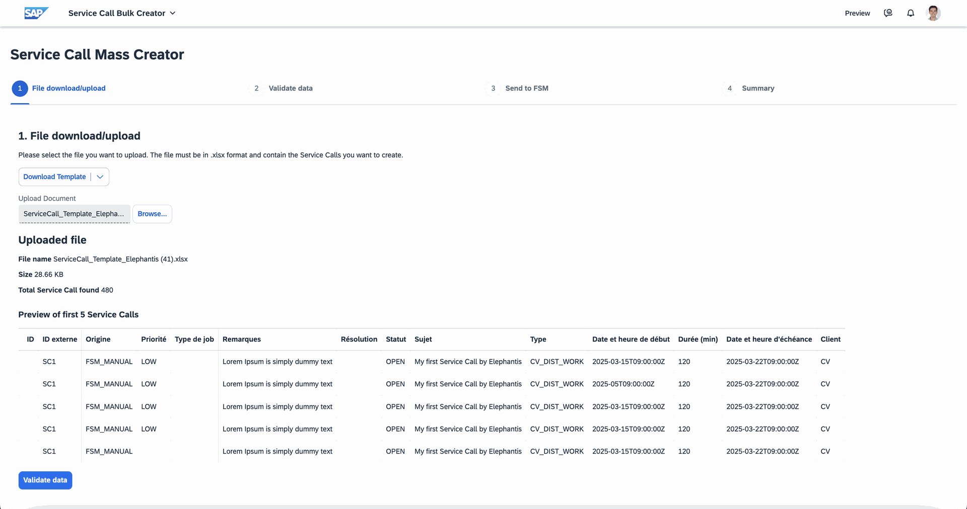Viewport: 967px width, 509px height.
Task: Click the step 1 circle icon
Action: coord(20,89)
